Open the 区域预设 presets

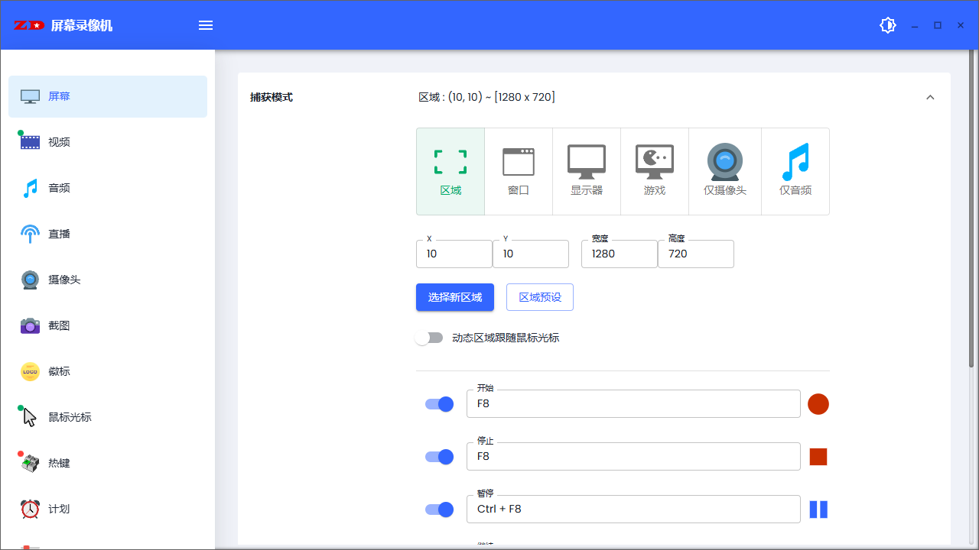point(539,297)
